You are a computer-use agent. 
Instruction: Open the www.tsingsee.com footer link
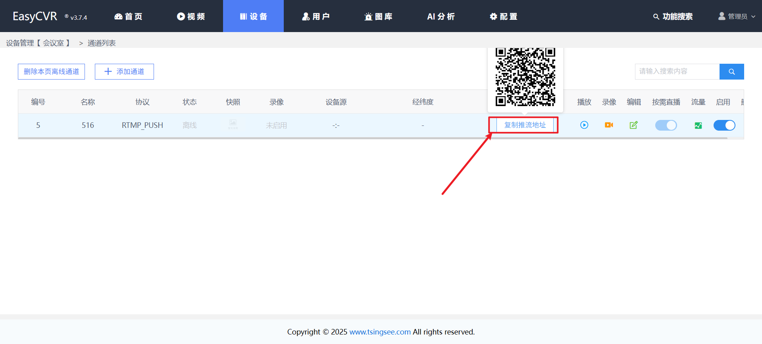coord(380,332)
